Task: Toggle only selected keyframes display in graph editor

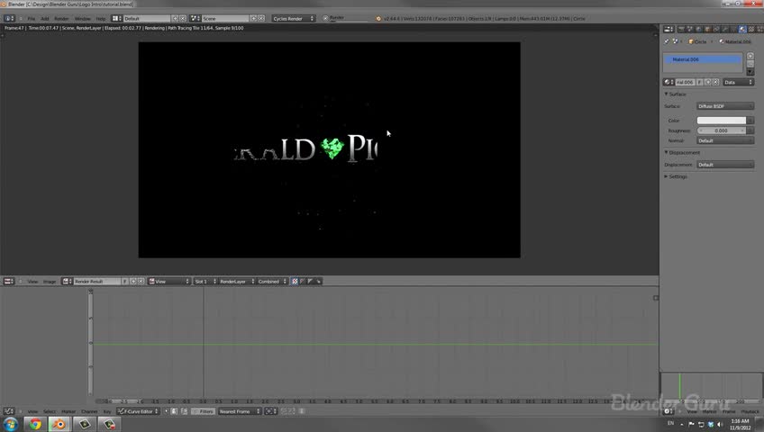Action: pos(166,411)
